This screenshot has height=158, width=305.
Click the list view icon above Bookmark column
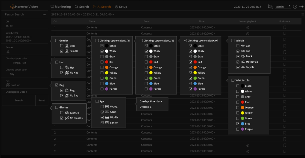click(x=302, y=15)
